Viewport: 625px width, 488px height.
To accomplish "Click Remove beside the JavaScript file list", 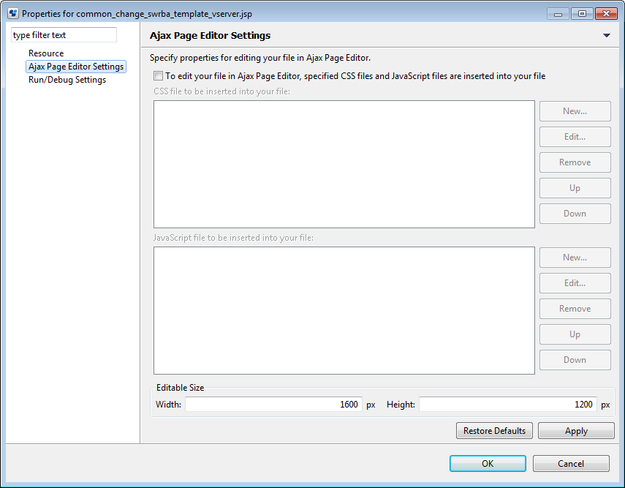I will pyautogui.click(x=575, y=309).
